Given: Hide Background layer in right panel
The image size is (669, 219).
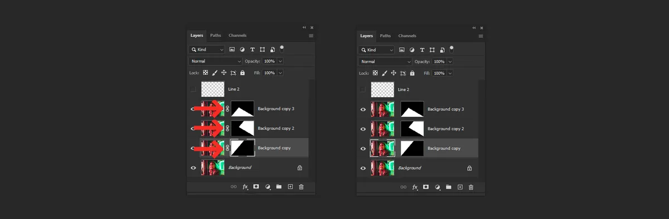Looking at the screenshot, I should [x=363, y=168].
